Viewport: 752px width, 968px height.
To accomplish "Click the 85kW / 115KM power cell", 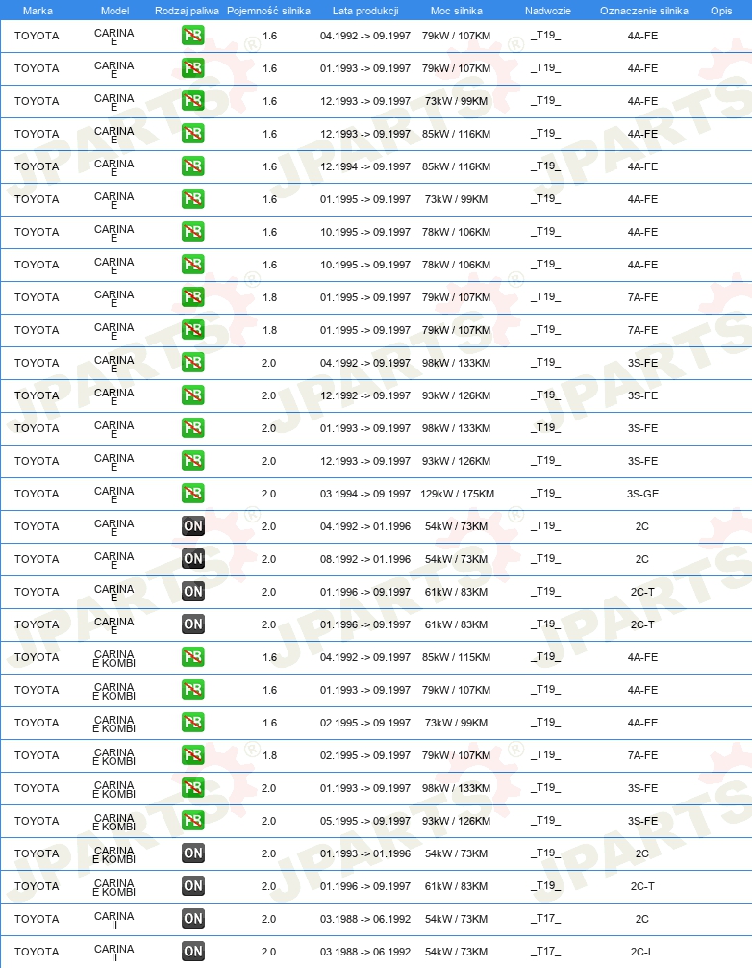I will coord(457,657).
